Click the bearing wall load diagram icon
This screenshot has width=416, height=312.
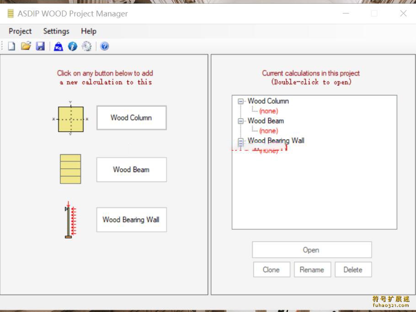pos(70,220)
